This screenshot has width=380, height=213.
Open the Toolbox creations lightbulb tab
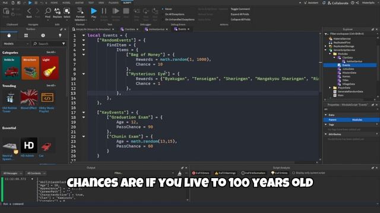pos(60,35)
